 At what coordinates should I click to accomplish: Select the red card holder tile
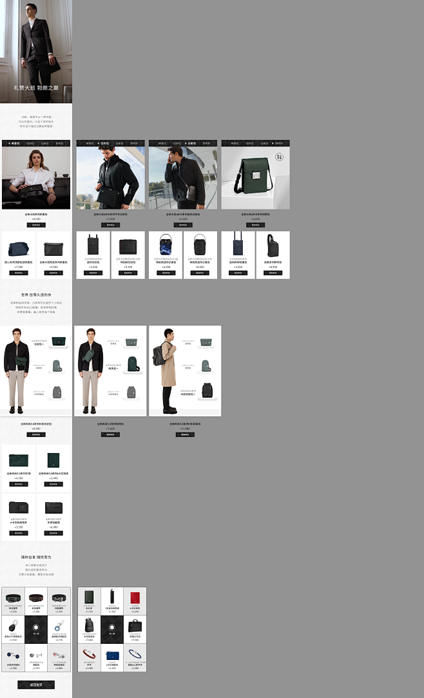(x=135, y=601)
